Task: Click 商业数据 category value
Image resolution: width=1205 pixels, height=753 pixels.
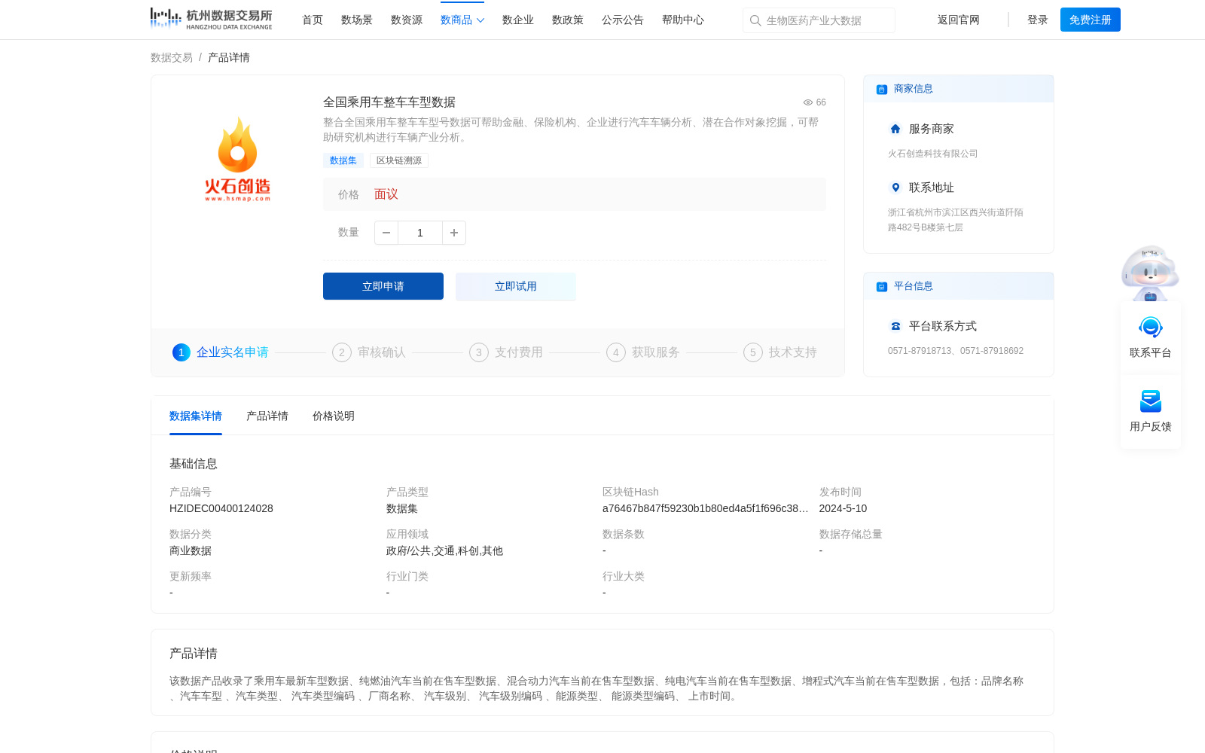Action: tap(191, 550)
